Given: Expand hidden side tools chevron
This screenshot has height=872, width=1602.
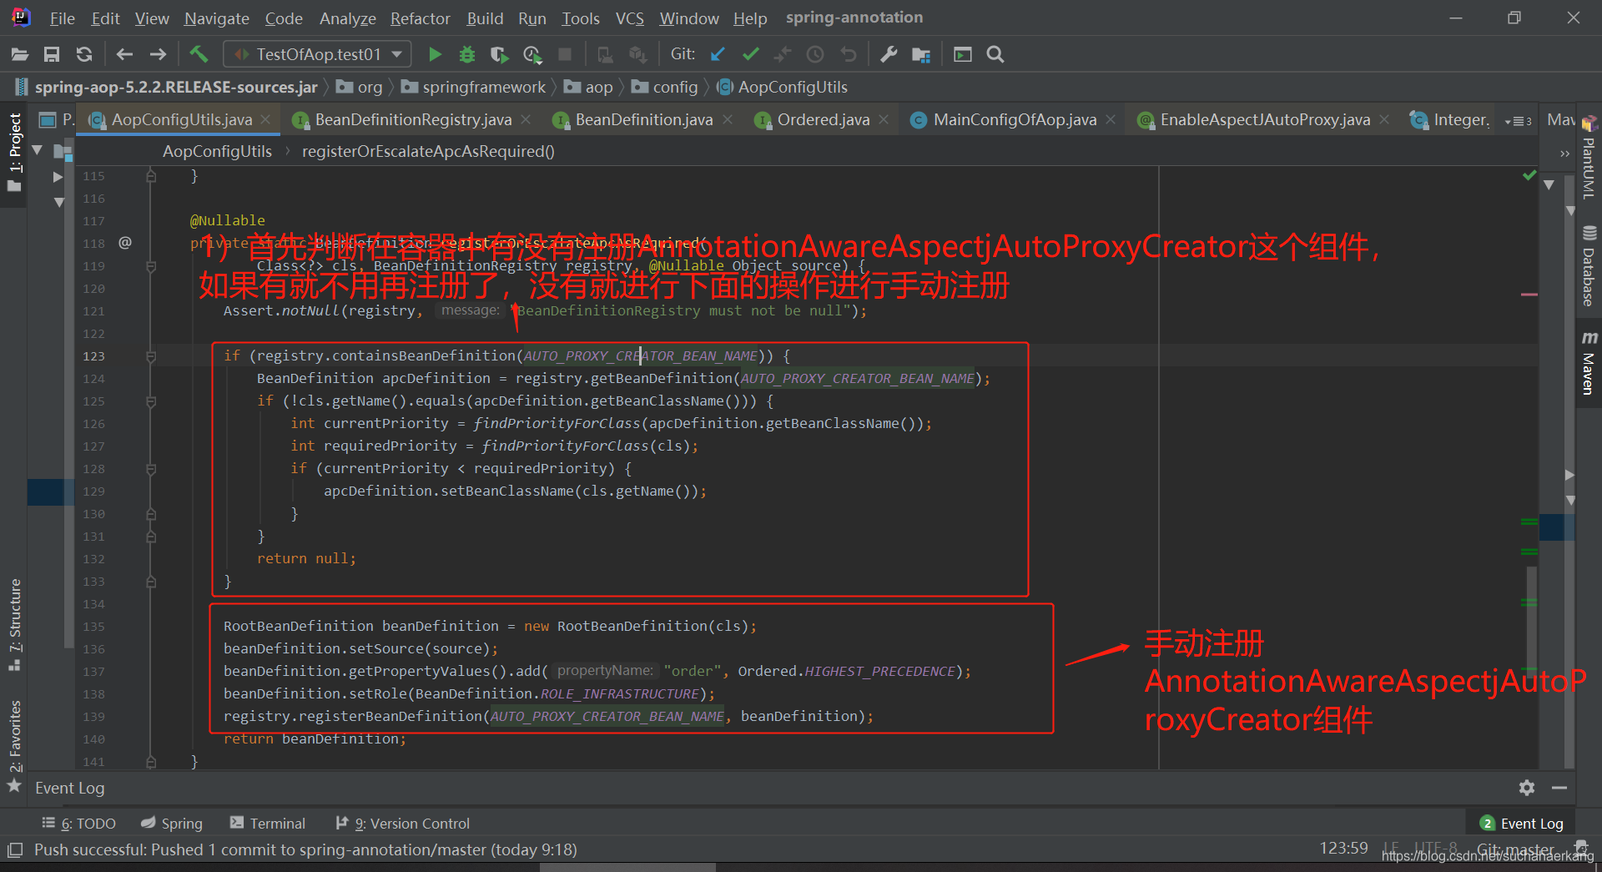Looking at the screenshot, I should 1564,154.
